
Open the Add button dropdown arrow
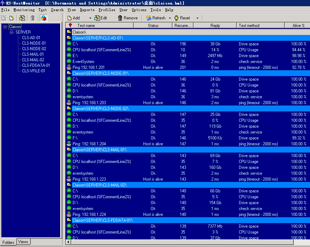point(90,18)
